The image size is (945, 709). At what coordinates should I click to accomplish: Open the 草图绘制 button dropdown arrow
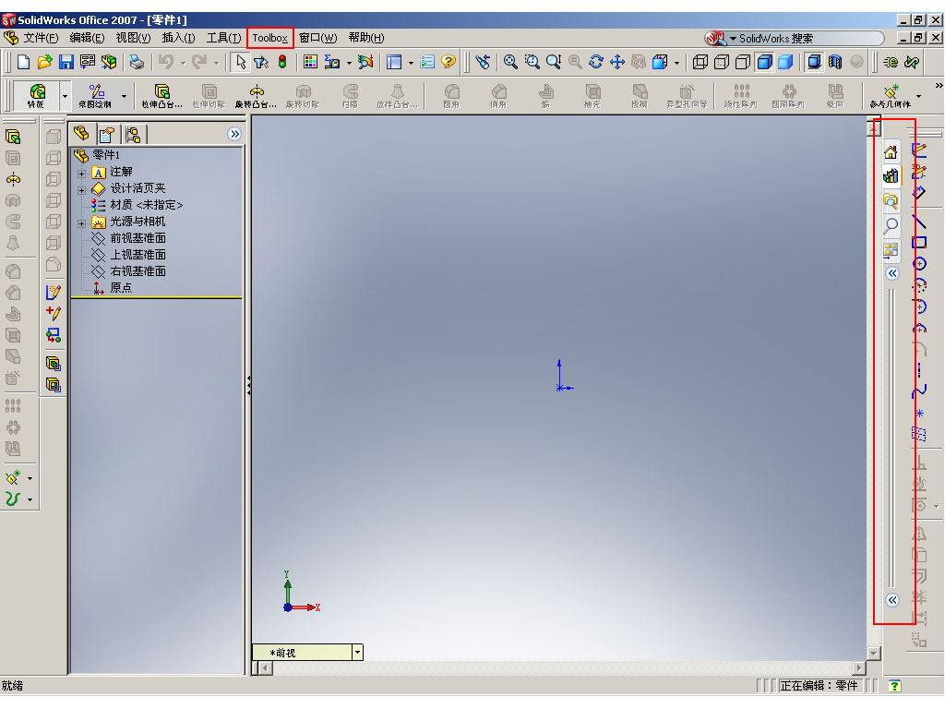click(124, 96)
